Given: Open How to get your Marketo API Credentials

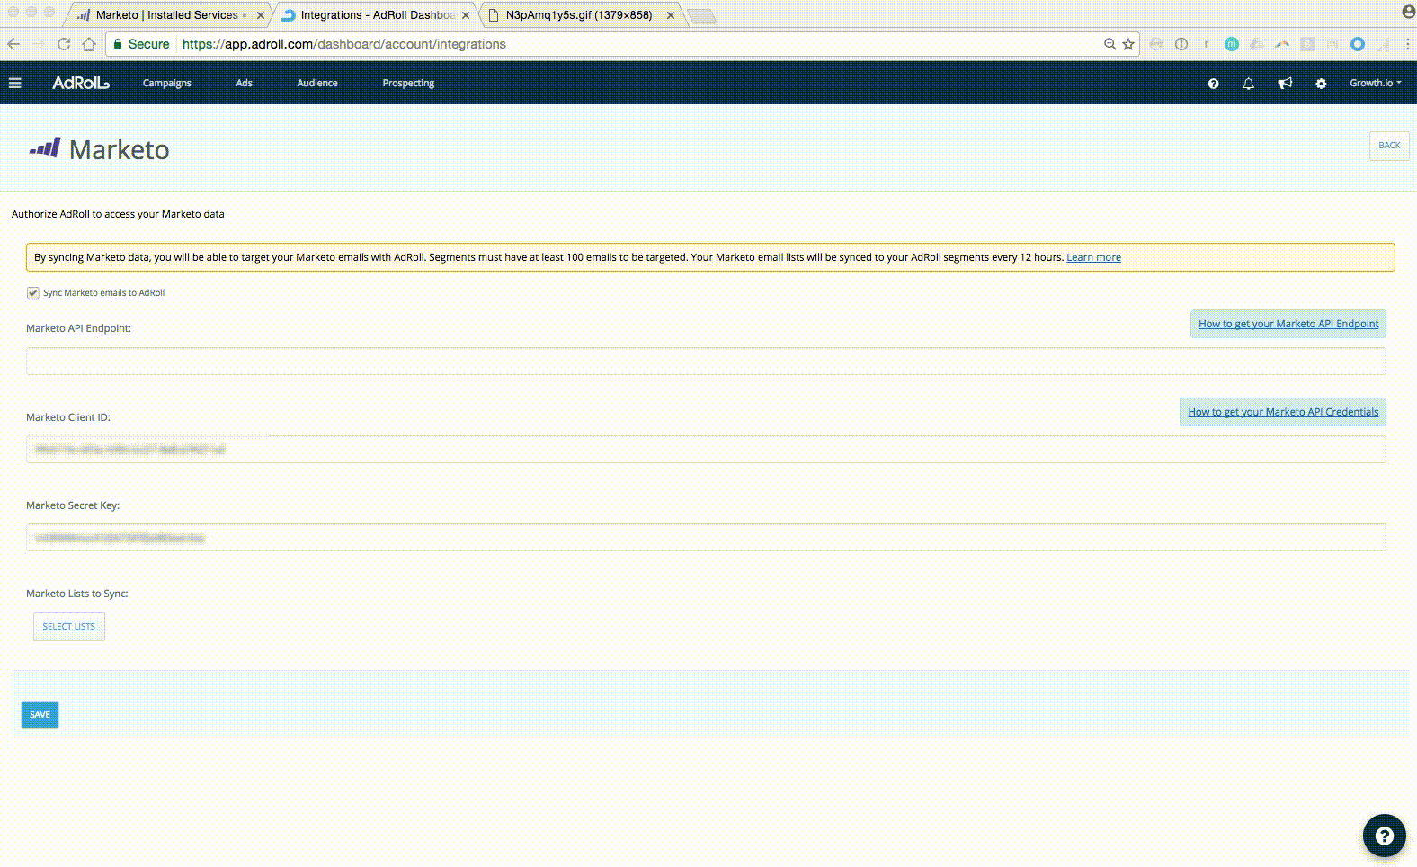Looking at the screenshot, I should [1283, 412].
